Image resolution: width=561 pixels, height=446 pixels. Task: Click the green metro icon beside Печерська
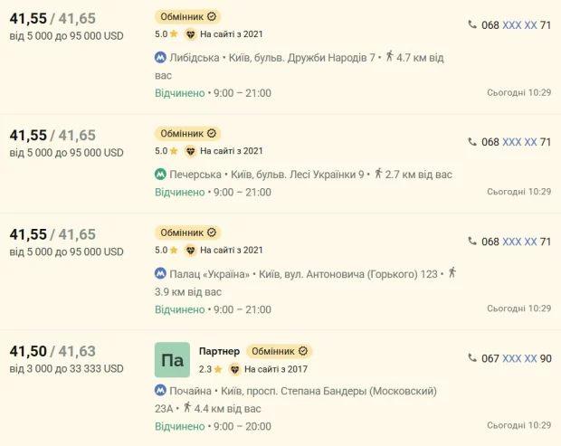pyautogui.click(x=160, y=175)
